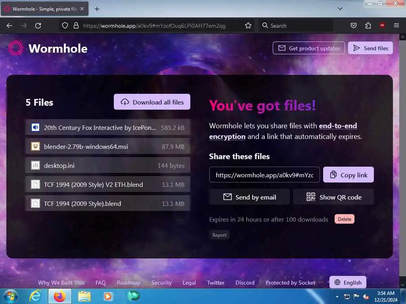Select TCF 1994 (2009 Style) V2 ETH.blend name
The height and width of the screenshot is (304, 406).
click(94, 184)
